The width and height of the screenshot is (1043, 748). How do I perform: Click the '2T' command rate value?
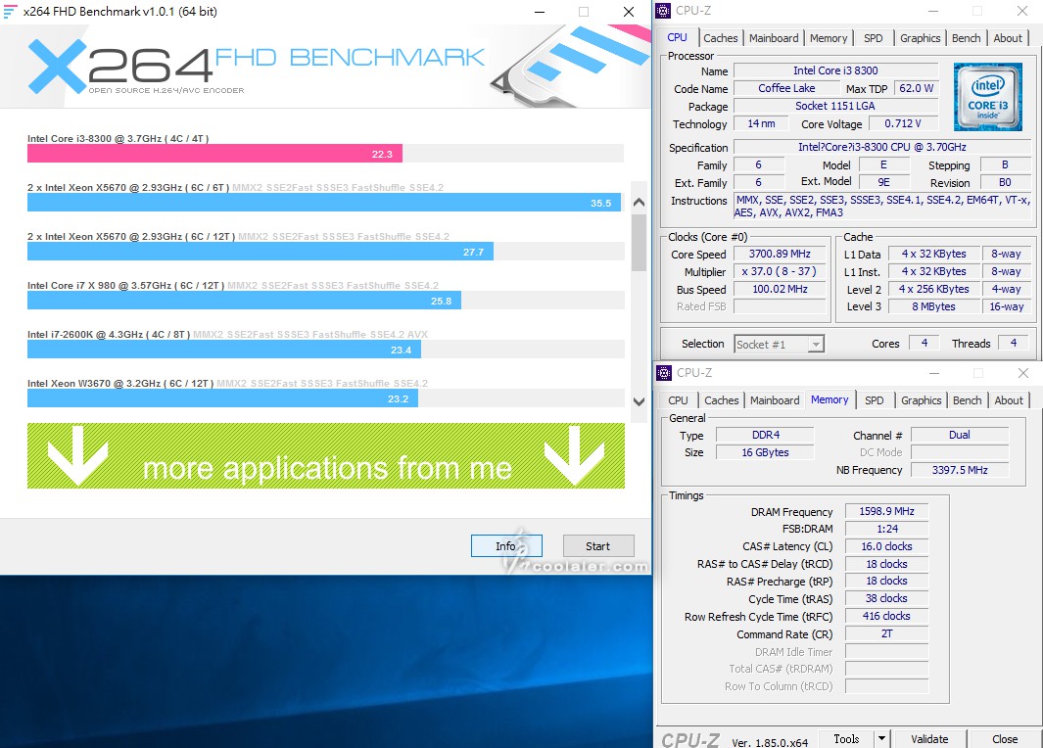[886, 633]
